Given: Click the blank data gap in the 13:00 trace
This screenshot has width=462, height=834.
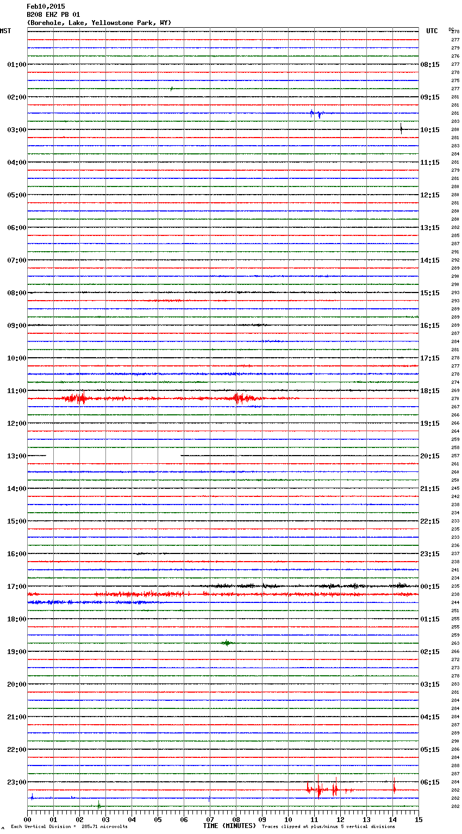Looking at the screenshot, I should click(x=114, y=456).
